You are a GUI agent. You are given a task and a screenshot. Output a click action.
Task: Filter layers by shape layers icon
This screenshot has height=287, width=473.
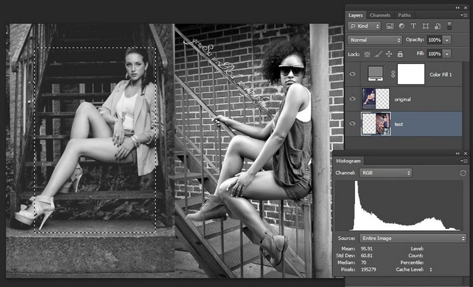[425, 26]
